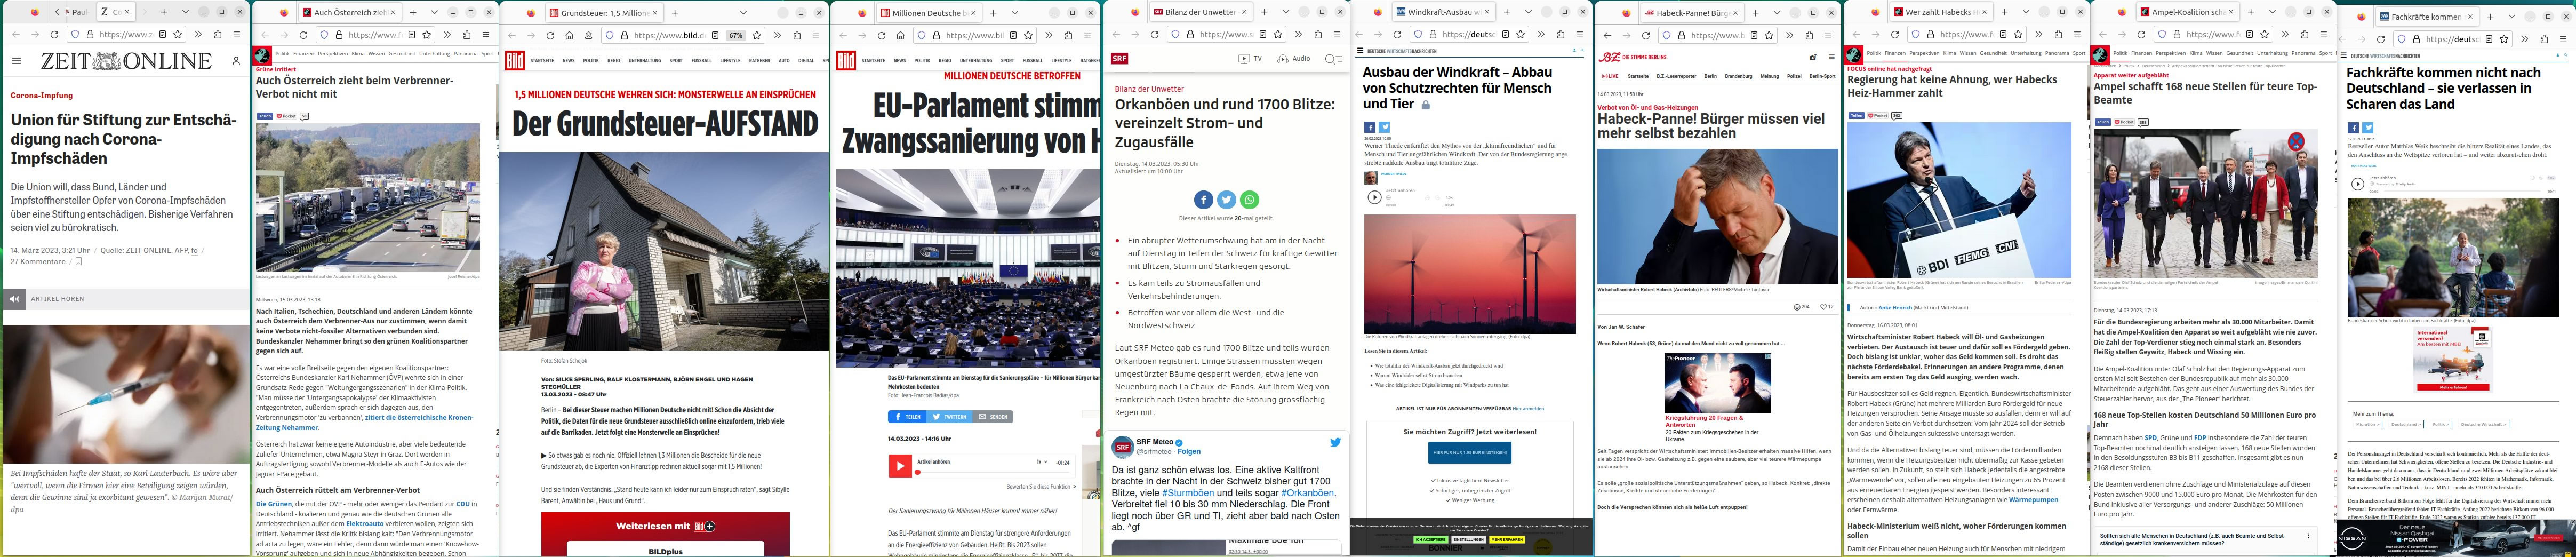This screenshot has width=2576, height=557.
Task: Click ZEIT ONLINE user account icon
Action: [236, 61]
